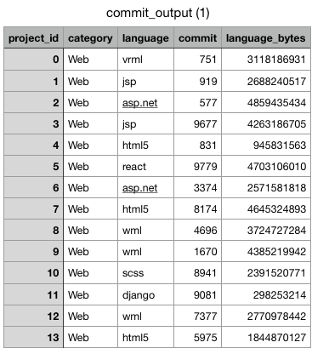312x348 pixels.
Task: Click the react language cell
Action: (x=145, y=166)
